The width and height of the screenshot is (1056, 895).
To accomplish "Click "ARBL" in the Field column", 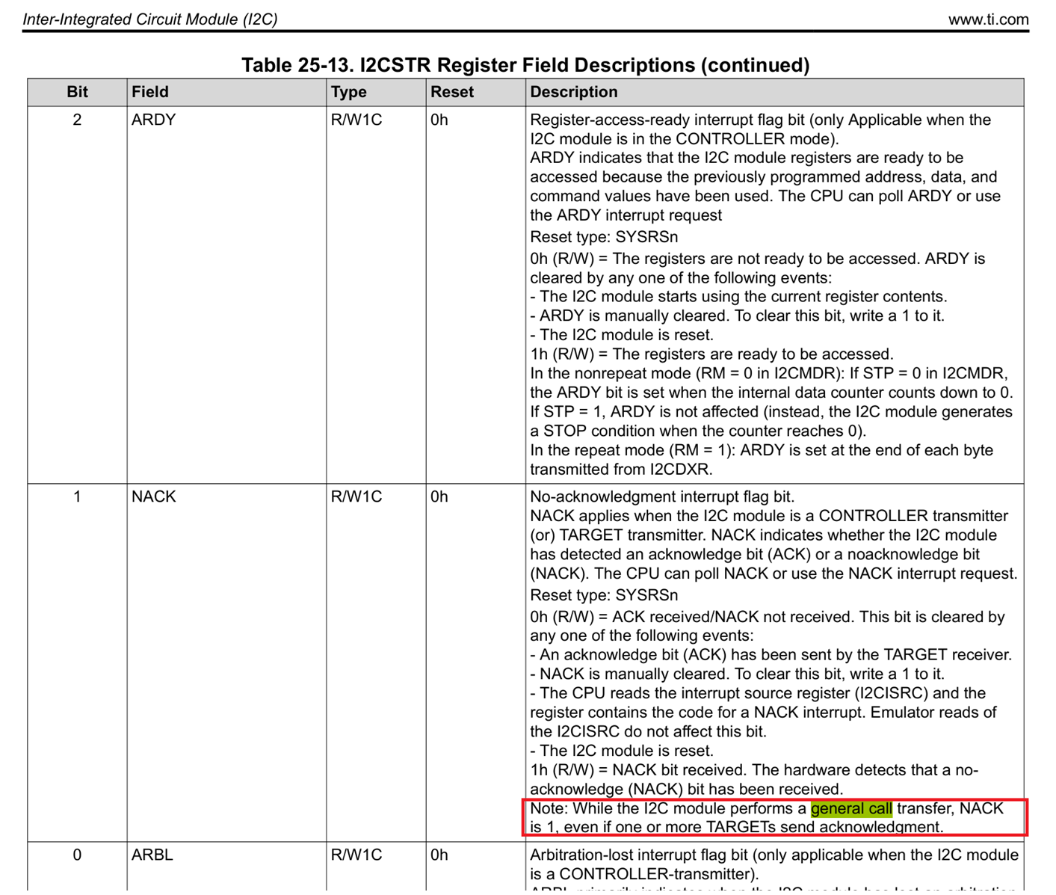I will point(152,855).
